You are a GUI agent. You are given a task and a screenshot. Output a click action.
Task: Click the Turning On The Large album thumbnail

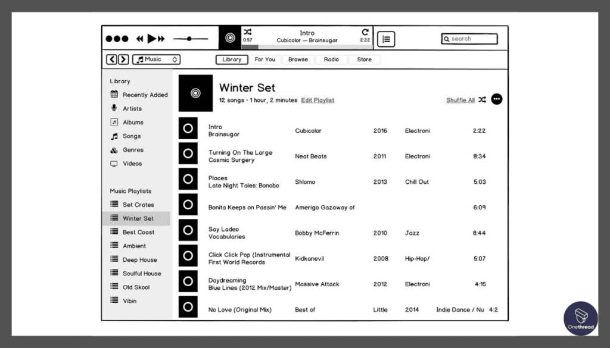[x=188, y=153]
